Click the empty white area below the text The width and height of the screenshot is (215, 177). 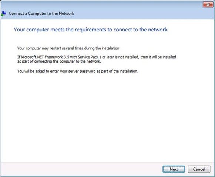(x=107, y=116)
